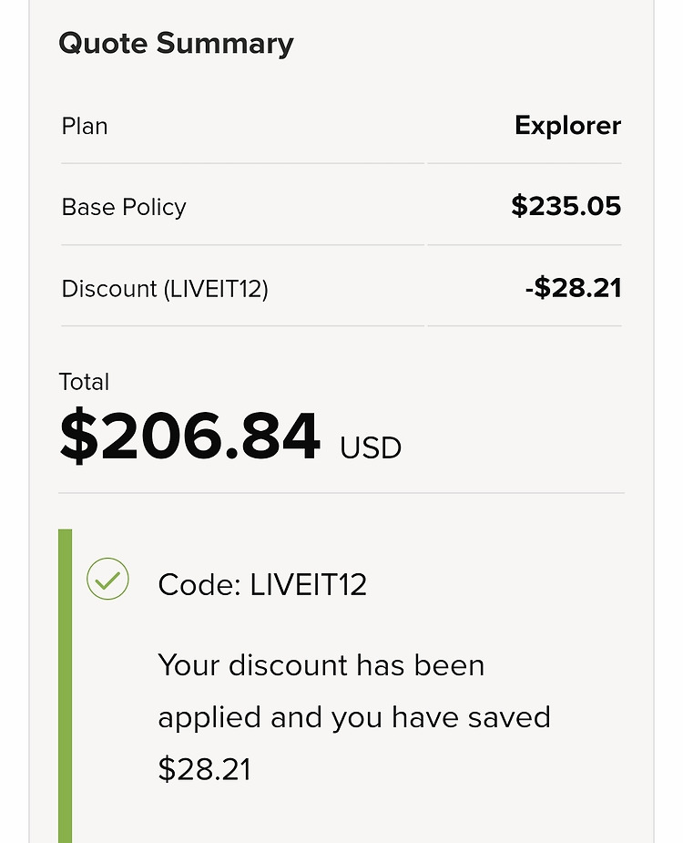Screen dimensions: 683x843
Task: Click the $206.84 total price
Action: tap(189, 435)
